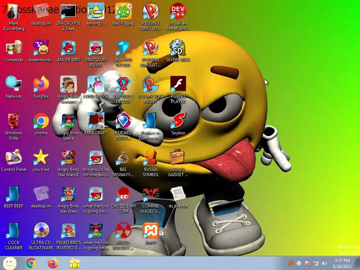
Task: Open the Action Center flag tray icon
Action: tap(308, 263)
